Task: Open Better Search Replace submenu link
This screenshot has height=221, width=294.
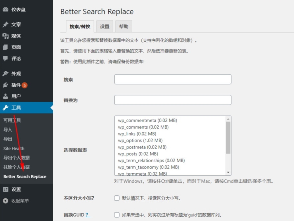Action: (25, 176)
